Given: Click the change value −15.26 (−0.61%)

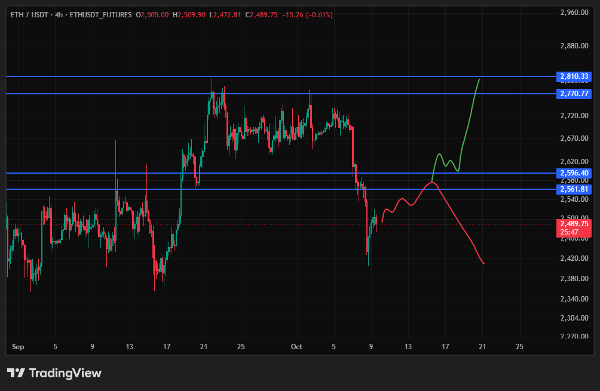Looking at the screenshot, I should pyautogui.click(x=307, y=15).
